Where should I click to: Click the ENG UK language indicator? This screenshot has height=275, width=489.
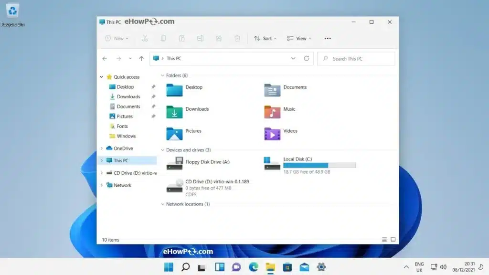click(x=419, y=267)
